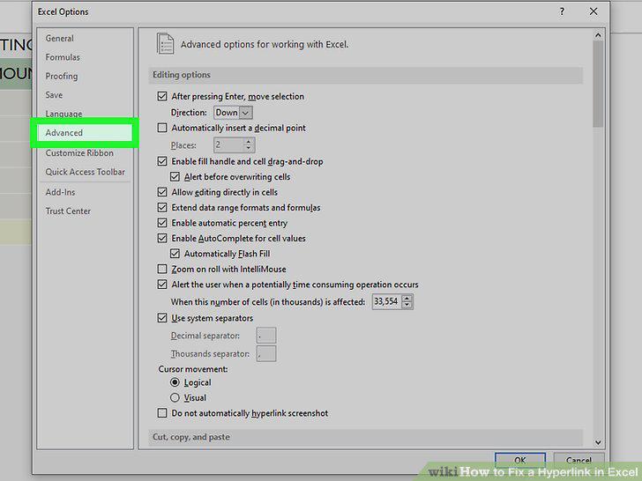Click the Cut, copy, and paste section header
The width and height of the screenshot is (642, 481).
coord(366,437)
